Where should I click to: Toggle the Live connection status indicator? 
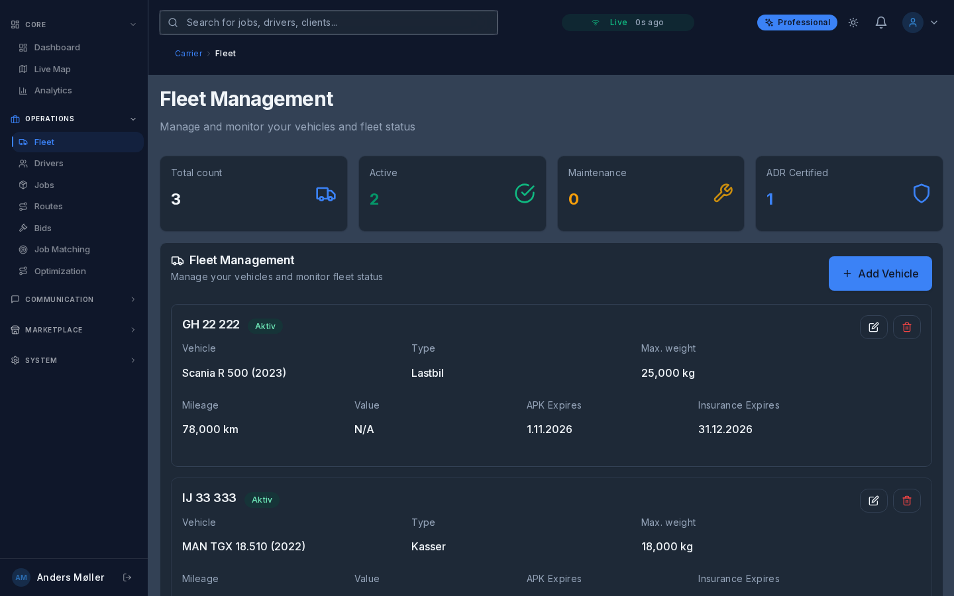[x=627, y=23]
